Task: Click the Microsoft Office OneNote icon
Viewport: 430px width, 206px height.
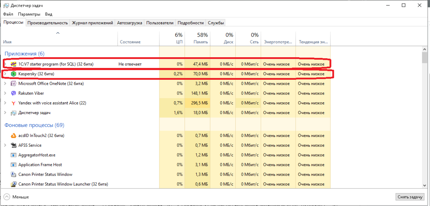Action: coord(14,84)
